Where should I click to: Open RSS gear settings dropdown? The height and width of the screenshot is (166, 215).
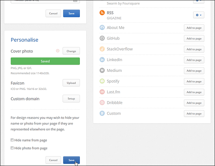click(x=198, y=15)
